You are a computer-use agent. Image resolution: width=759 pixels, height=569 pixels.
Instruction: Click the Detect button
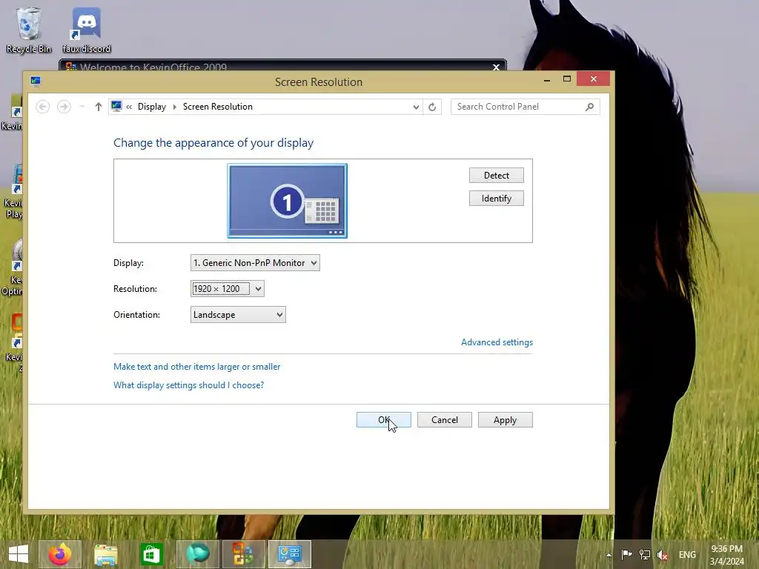point(496,175)
